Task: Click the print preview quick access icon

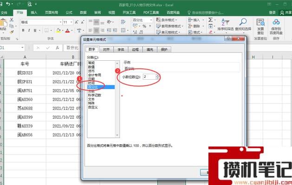Action: (30, 4)
